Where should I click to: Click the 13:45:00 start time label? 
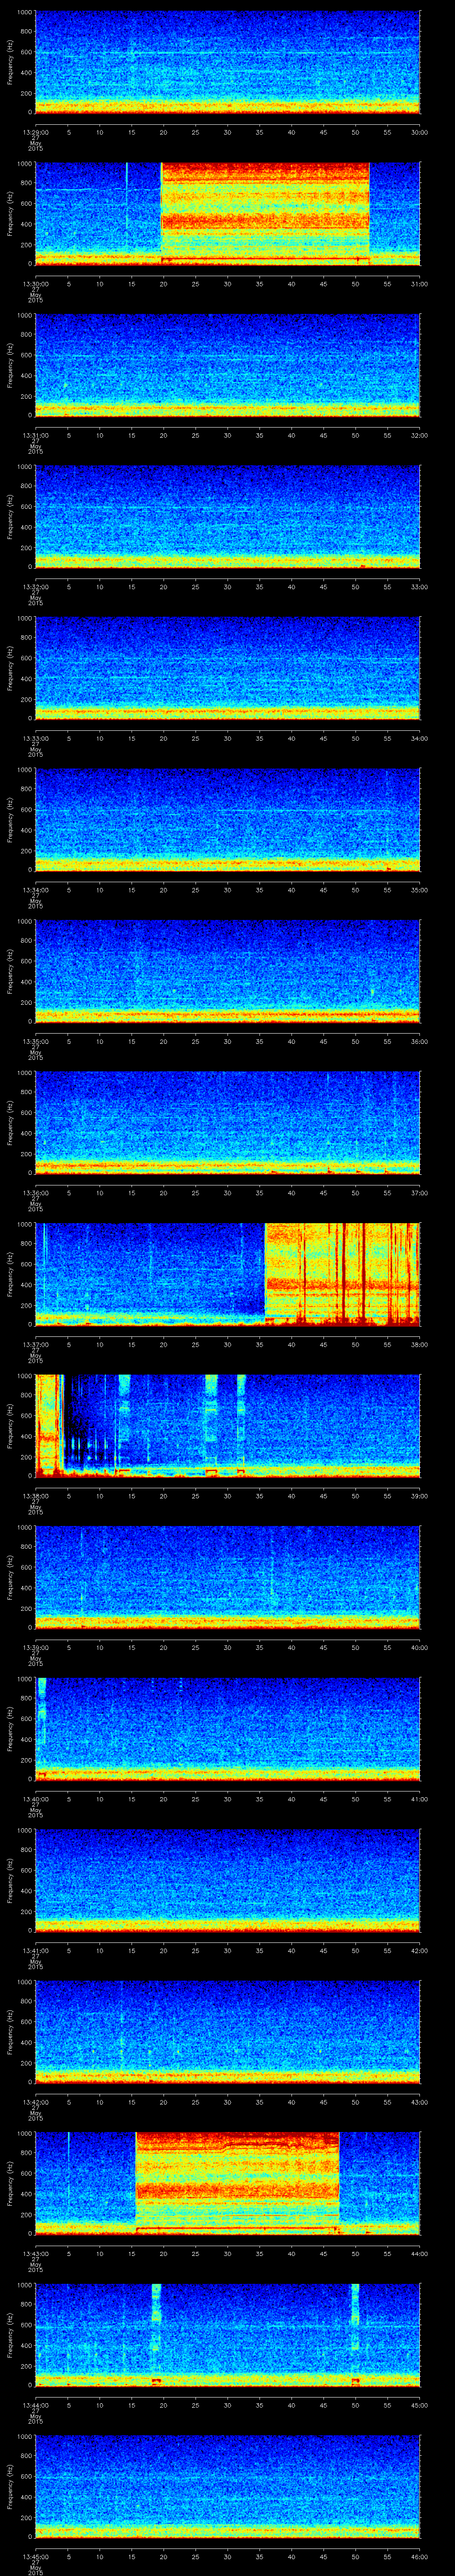(x=35, y=2556)
